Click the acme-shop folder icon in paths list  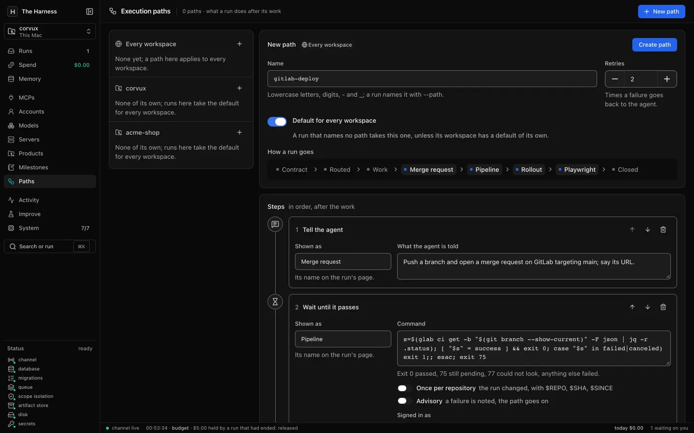tap(119, 132)
